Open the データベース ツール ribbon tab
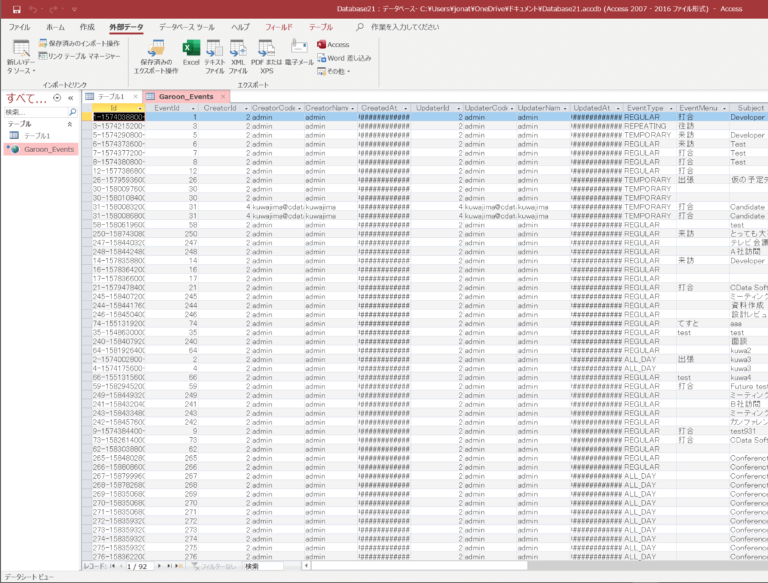This screenshot has width=768, height=583. (x=187, y=27)
